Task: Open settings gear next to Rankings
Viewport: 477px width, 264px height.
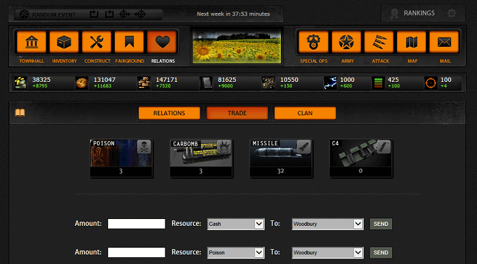Action: (x=452, y=13)
